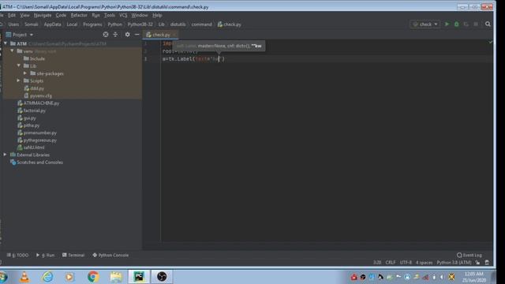Screen dimensions: 505x284
Task: Collapse all in Project panel icon
Action: [115, 35]
